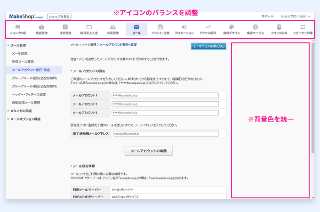
Task: Click the マニュアルはこちら button
Action: point(208,46)
